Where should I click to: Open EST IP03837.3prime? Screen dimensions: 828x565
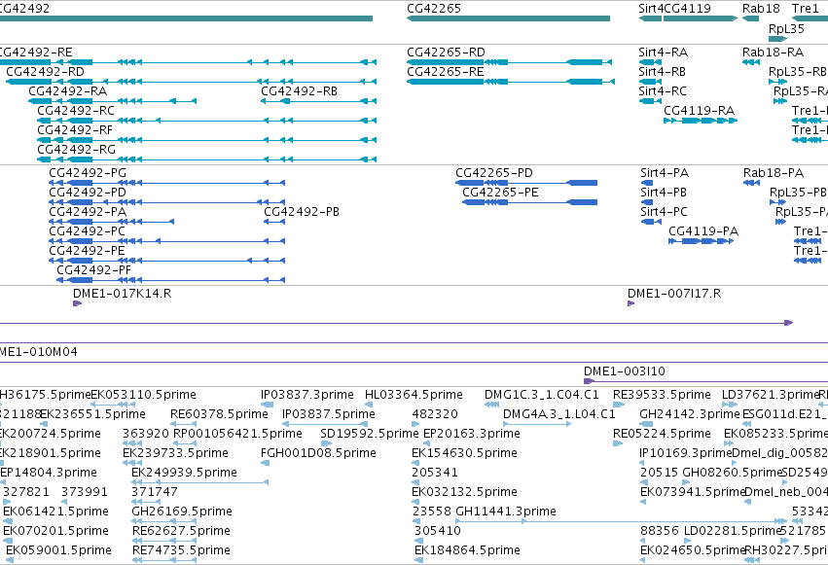coord(268,405)
